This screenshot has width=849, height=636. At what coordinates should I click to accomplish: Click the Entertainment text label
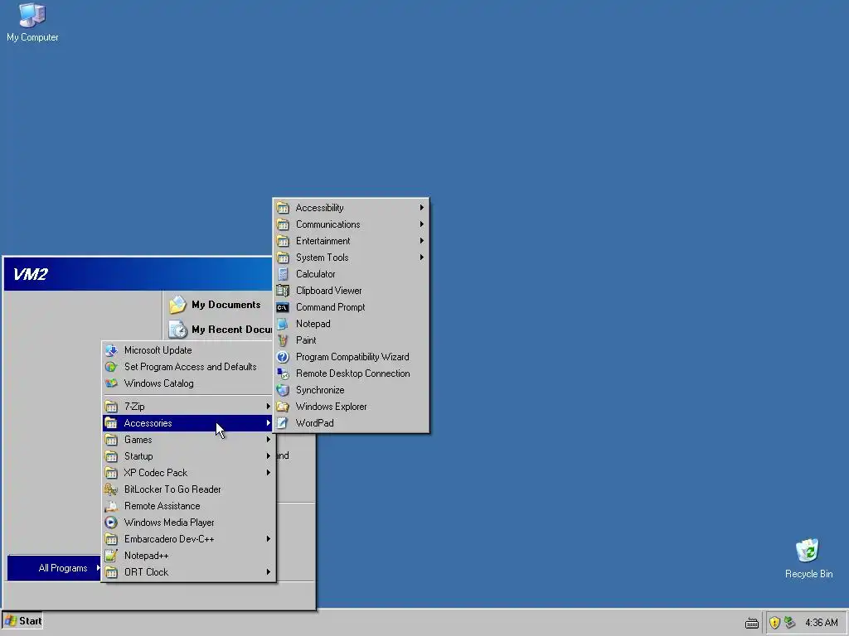[x=323, y=241]
